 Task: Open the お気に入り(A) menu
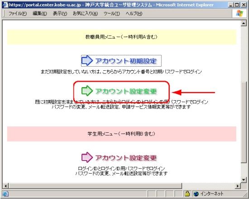(85, 14)
